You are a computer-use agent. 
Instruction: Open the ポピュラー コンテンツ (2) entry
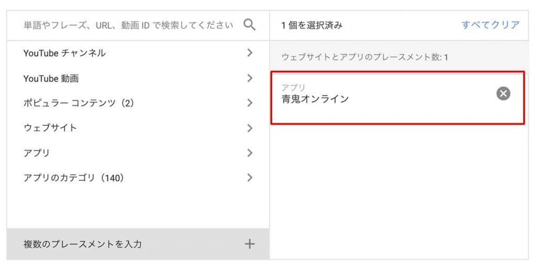[79, 103]
